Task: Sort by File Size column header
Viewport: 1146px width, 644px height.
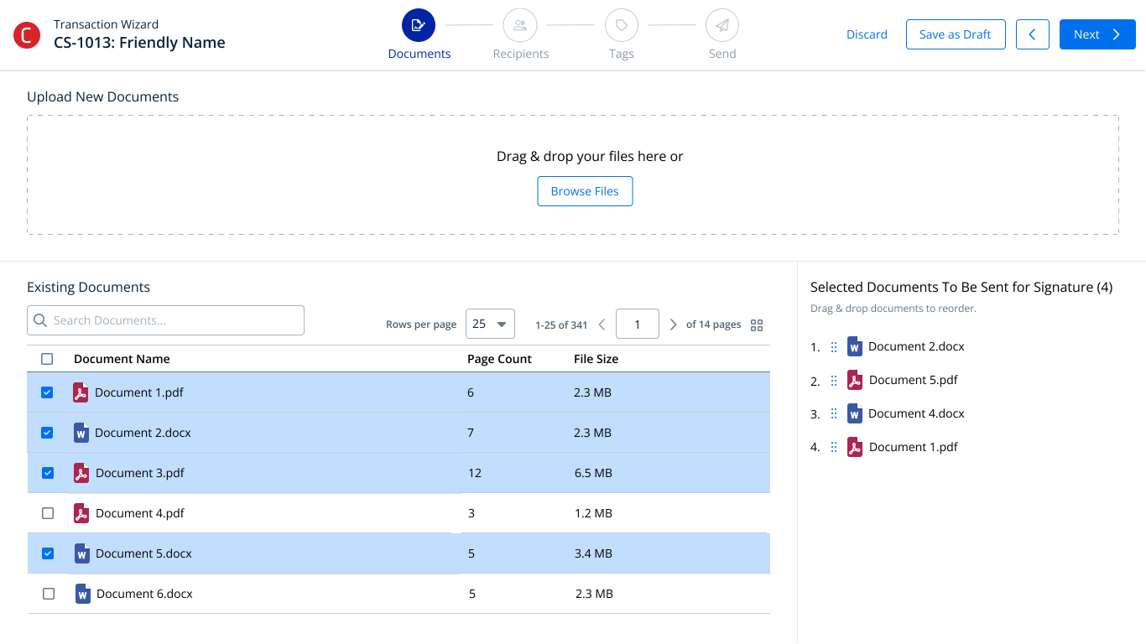Action: point(596,359)
